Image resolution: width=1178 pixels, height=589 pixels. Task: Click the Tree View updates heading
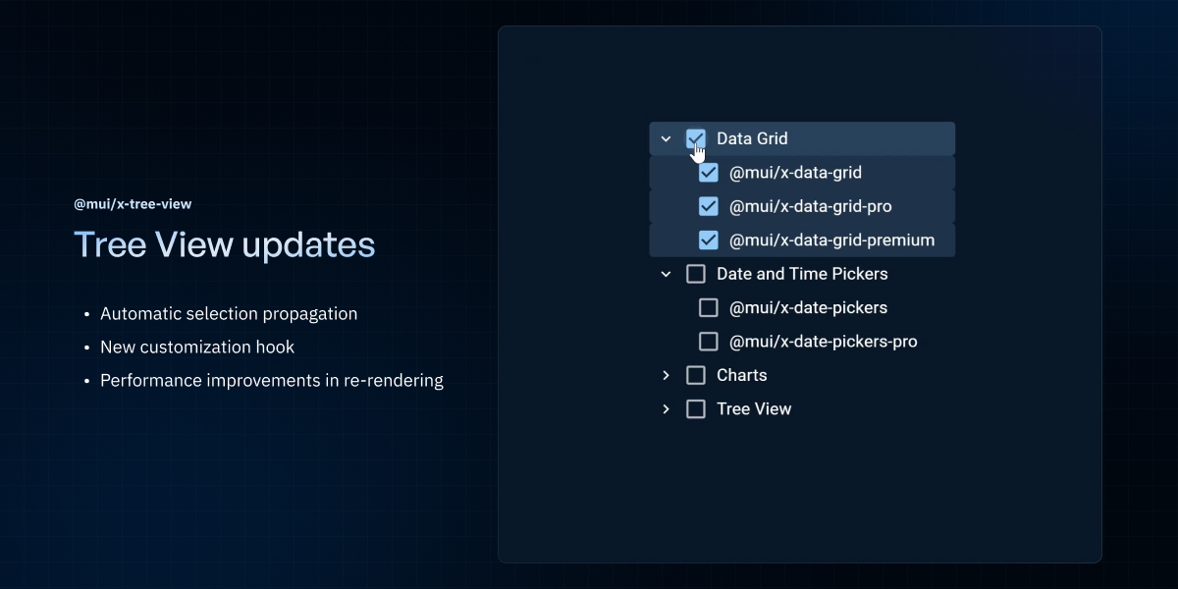point(225,244)
